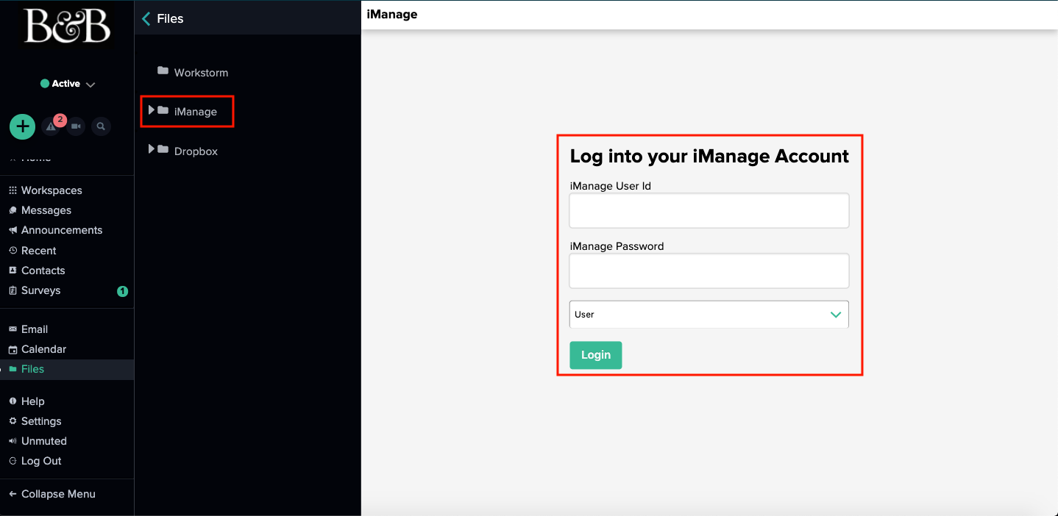This screenshot has height=516, width=1058.
Task: Click the Surveys clipboard icon
Action: coord(13,290)
